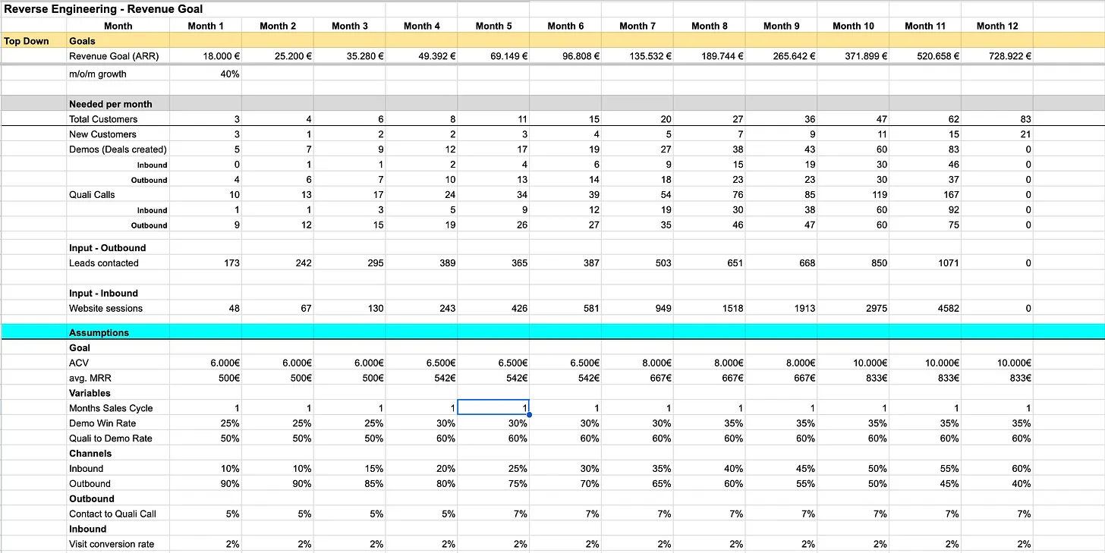This screenshot has height=553, width=1105.
Task: Select the 'Channels' heading cell
Action: point(90,454)
